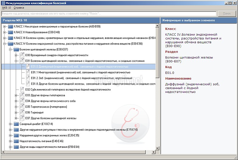Click folder icon of Недостаточность питания (E40-E46)
This screenshot has height=160, width=238.
click(16, 141)
